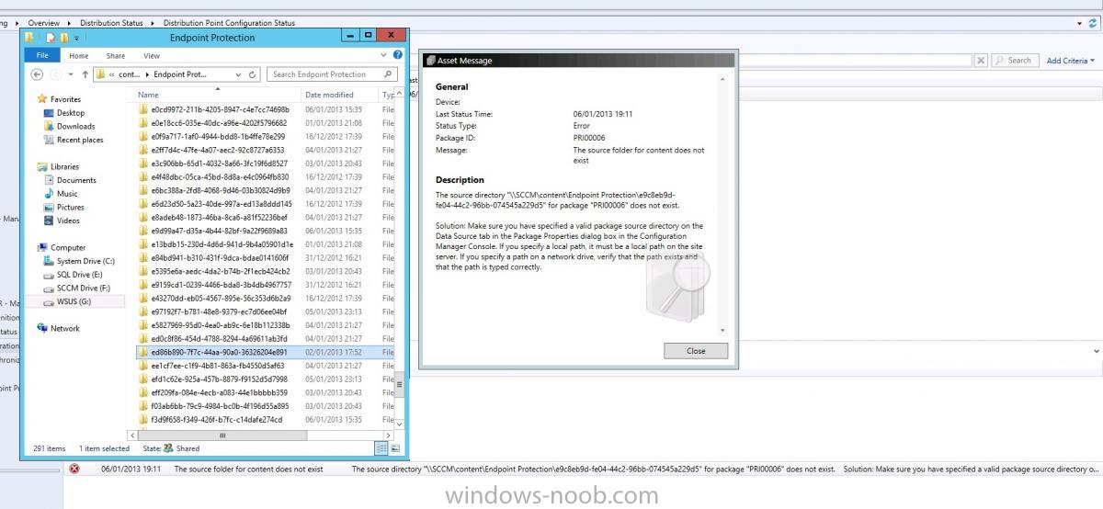
Task: Clear the console search box with X
Action: 981,61
